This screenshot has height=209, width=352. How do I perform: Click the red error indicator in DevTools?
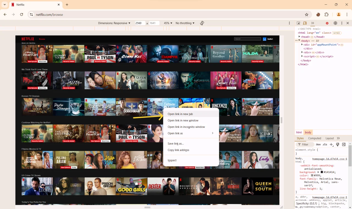point(327,23)
